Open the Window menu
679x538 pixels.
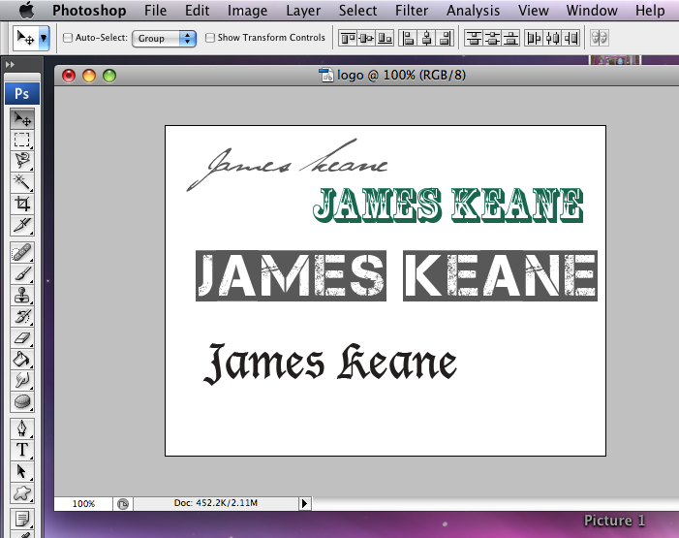point(592,10)
